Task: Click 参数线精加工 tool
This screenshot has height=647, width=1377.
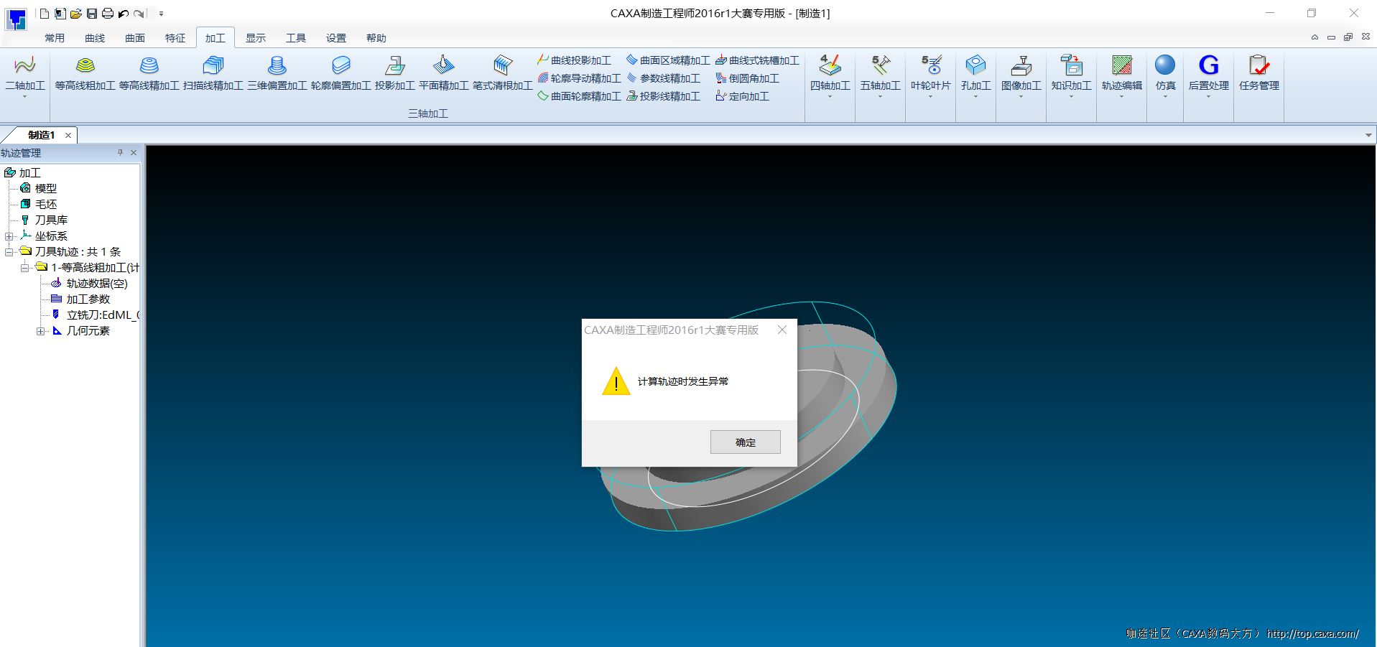Action: coord(663,78)
